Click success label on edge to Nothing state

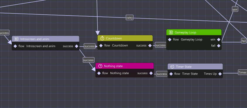pos(88,60)
